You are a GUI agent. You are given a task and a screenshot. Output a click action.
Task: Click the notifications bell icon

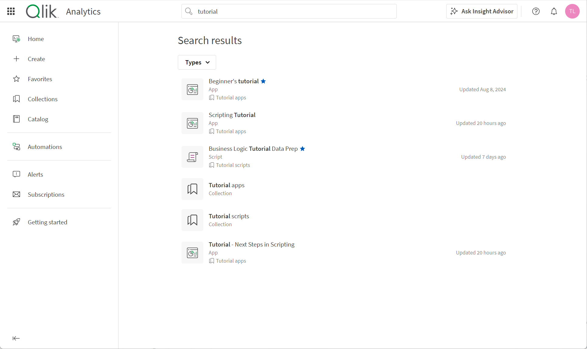(554, 11)
